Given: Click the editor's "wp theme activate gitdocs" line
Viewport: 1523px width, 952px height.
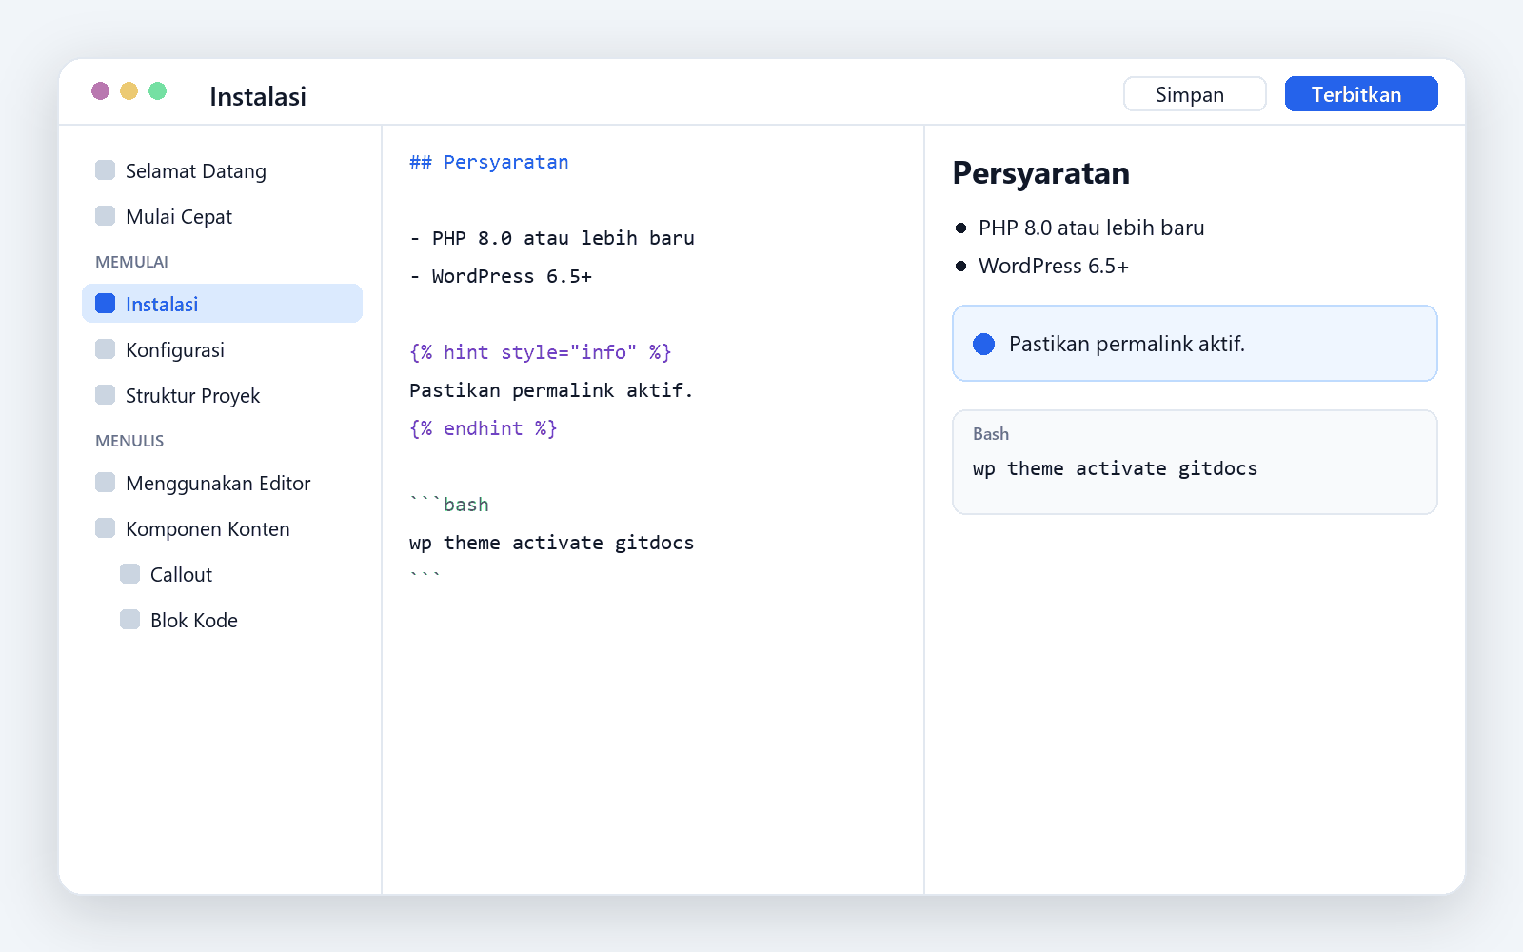Looking at the screenshot, I should pos(552,543).
